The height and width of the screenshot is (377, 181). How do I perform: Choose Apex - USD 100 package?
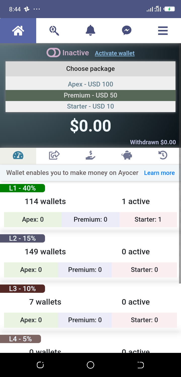(x=90, y=84)
